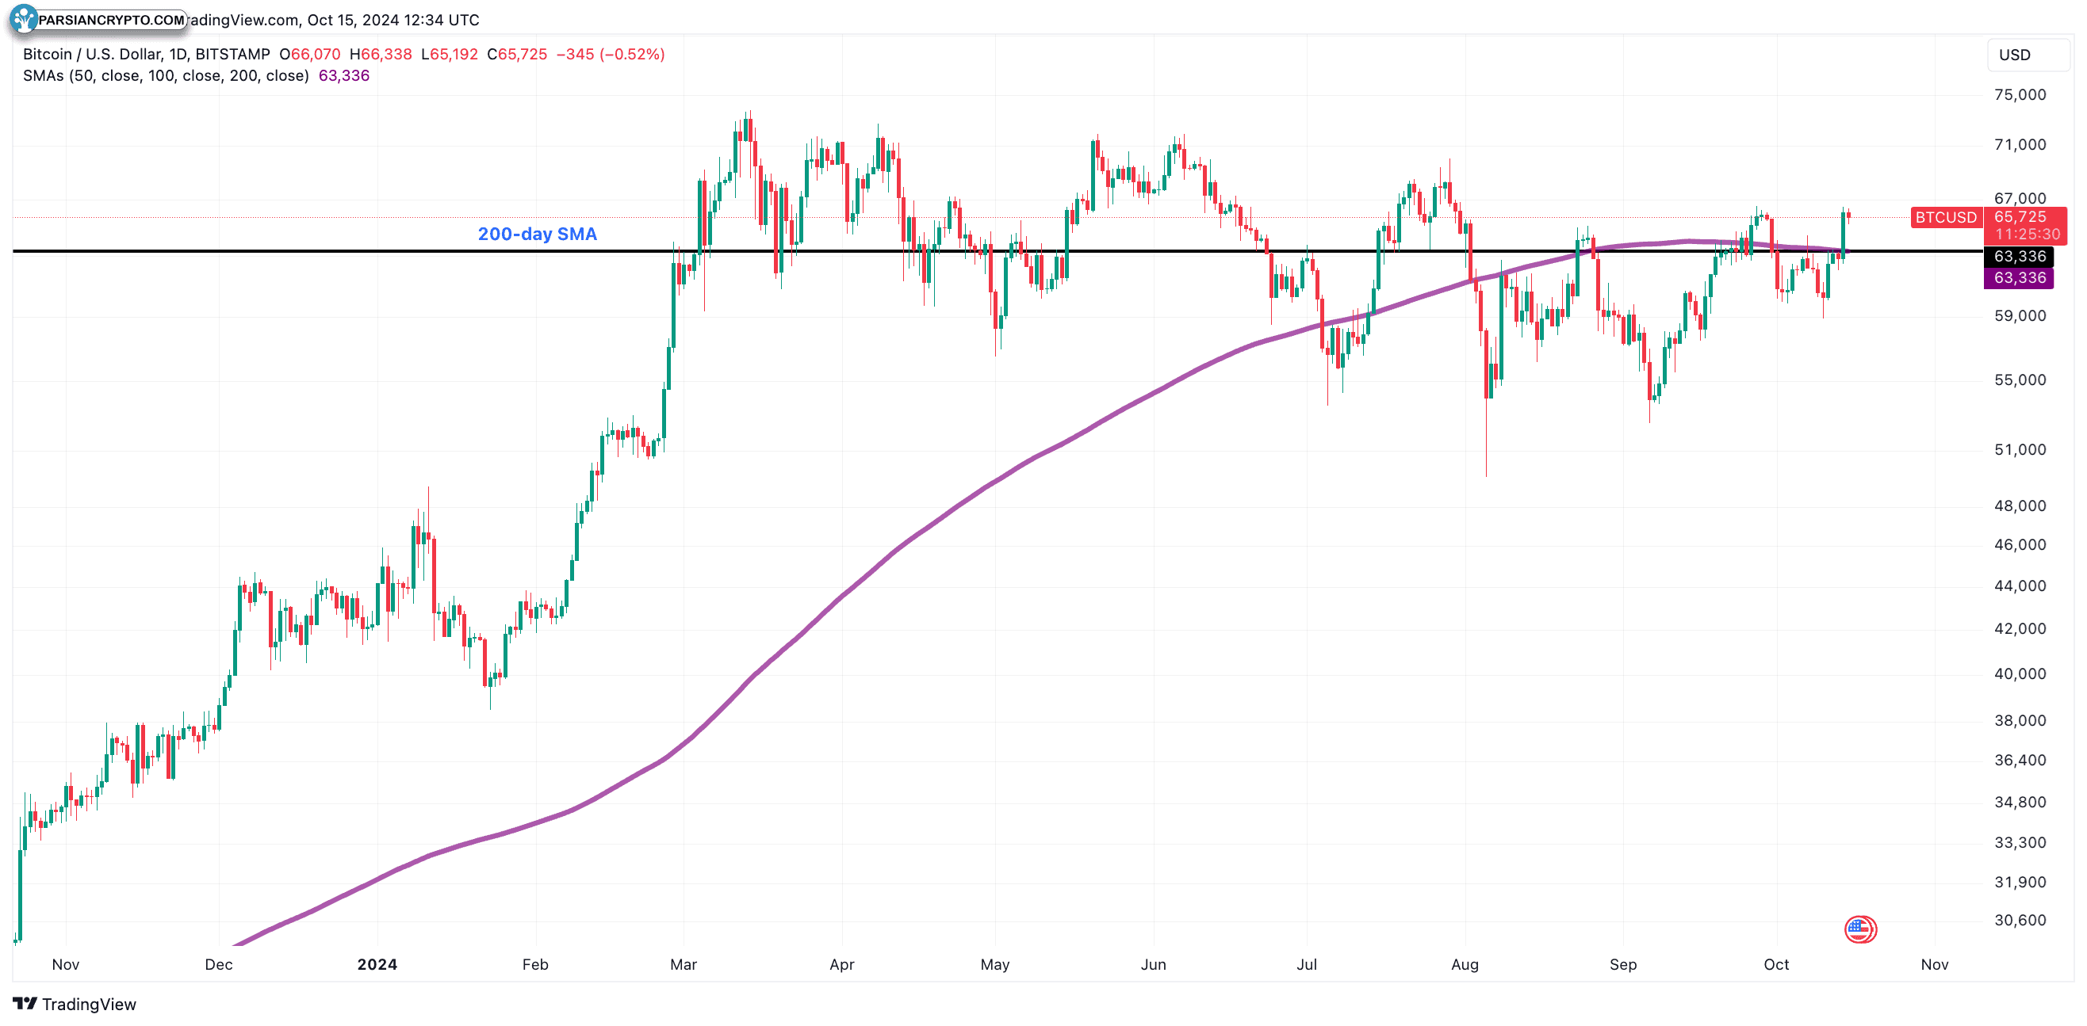Screen dimensions: 2087x1026
Task: Click the red 65,725 current price label
Action: click(x=2020, y=216)
